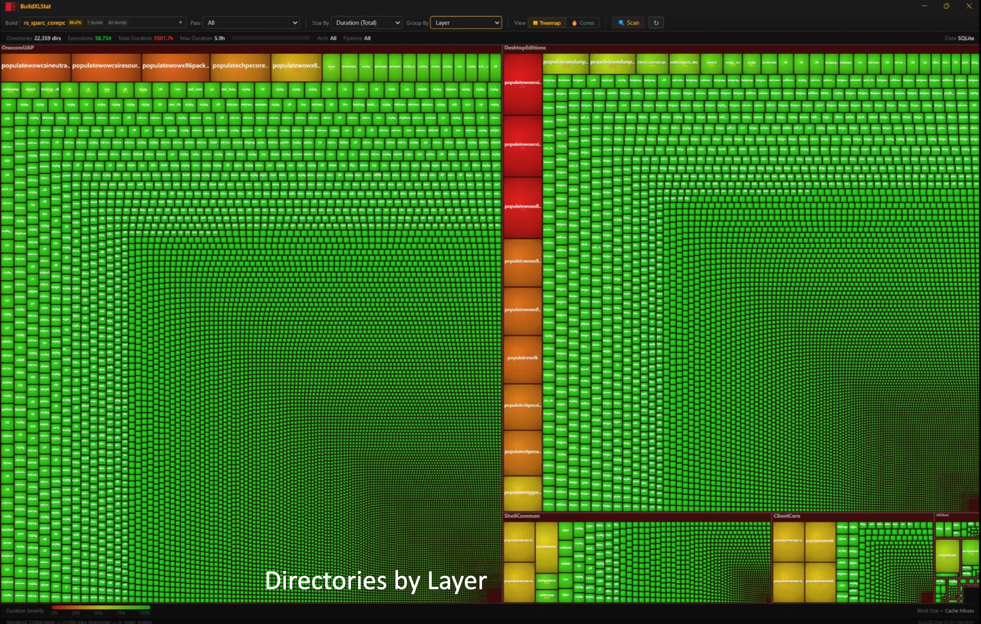Click the magnifier Scan button

click(628, 23)
